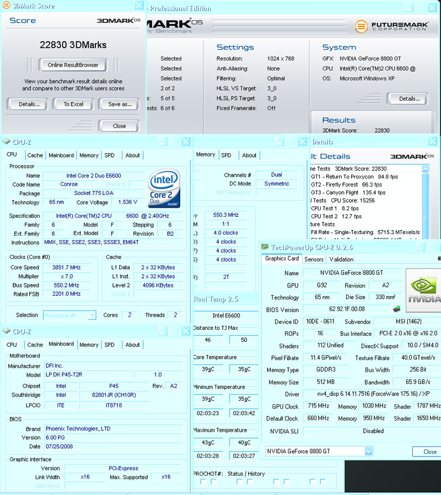The image size is (441, 495).
Task: Close the CPU-Z Memory window with the X
Action: point(303,142)
